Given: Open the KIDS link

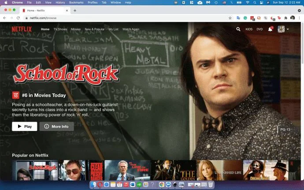Looking at the screenshot, I should point(249,29).
